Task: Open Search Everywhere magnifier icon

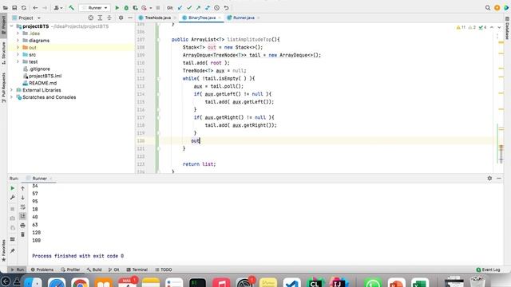Action: (x=488, y=8)
